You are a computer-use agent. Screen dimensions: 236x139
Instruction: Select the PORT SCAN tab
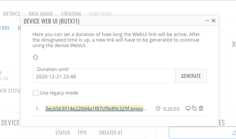(x=100, y=14)
